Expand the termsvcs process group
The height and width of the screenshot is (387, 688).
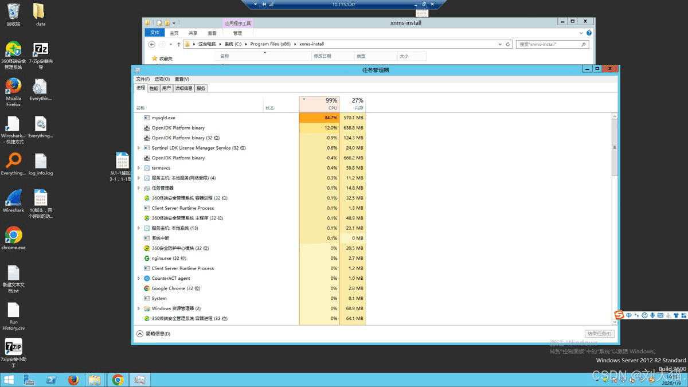139,168
